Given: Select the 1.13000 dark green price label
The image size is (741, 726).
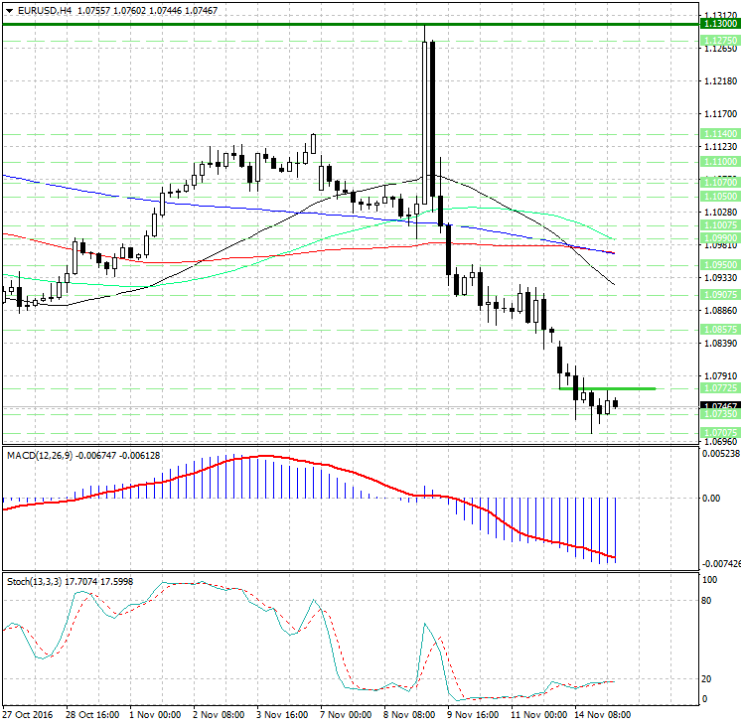Looking at the screenshot, I should tap(720, 24).
